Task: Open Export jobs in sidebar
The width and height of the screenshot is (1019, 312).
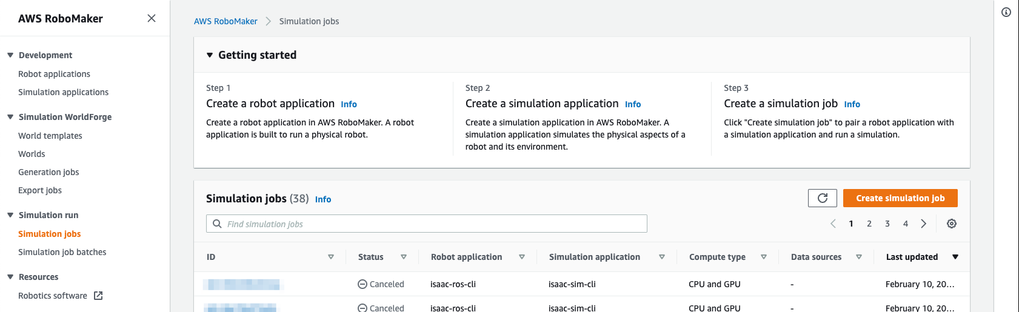Action: pyautogui.click(x=40, y=190)
